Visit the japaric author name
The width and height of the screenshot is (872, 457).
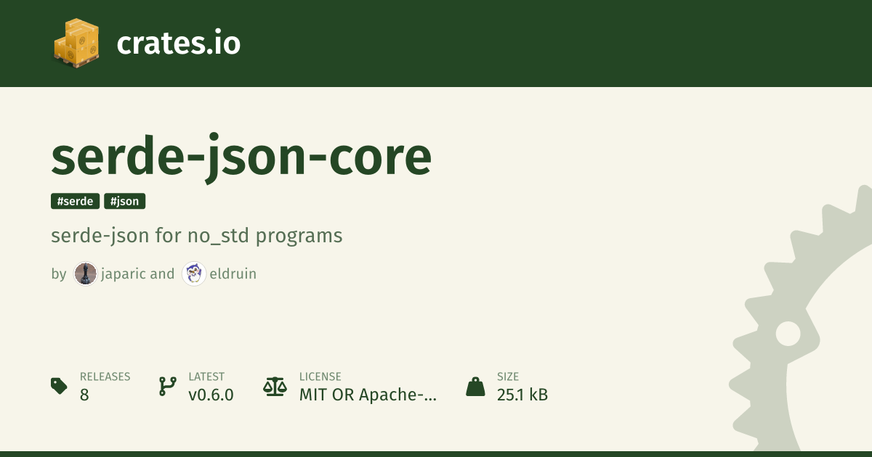124,273
